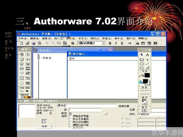Click the Undo arrow in toolbar
Image resolution: width=183 pixels, height=137 pixels.
47,43
